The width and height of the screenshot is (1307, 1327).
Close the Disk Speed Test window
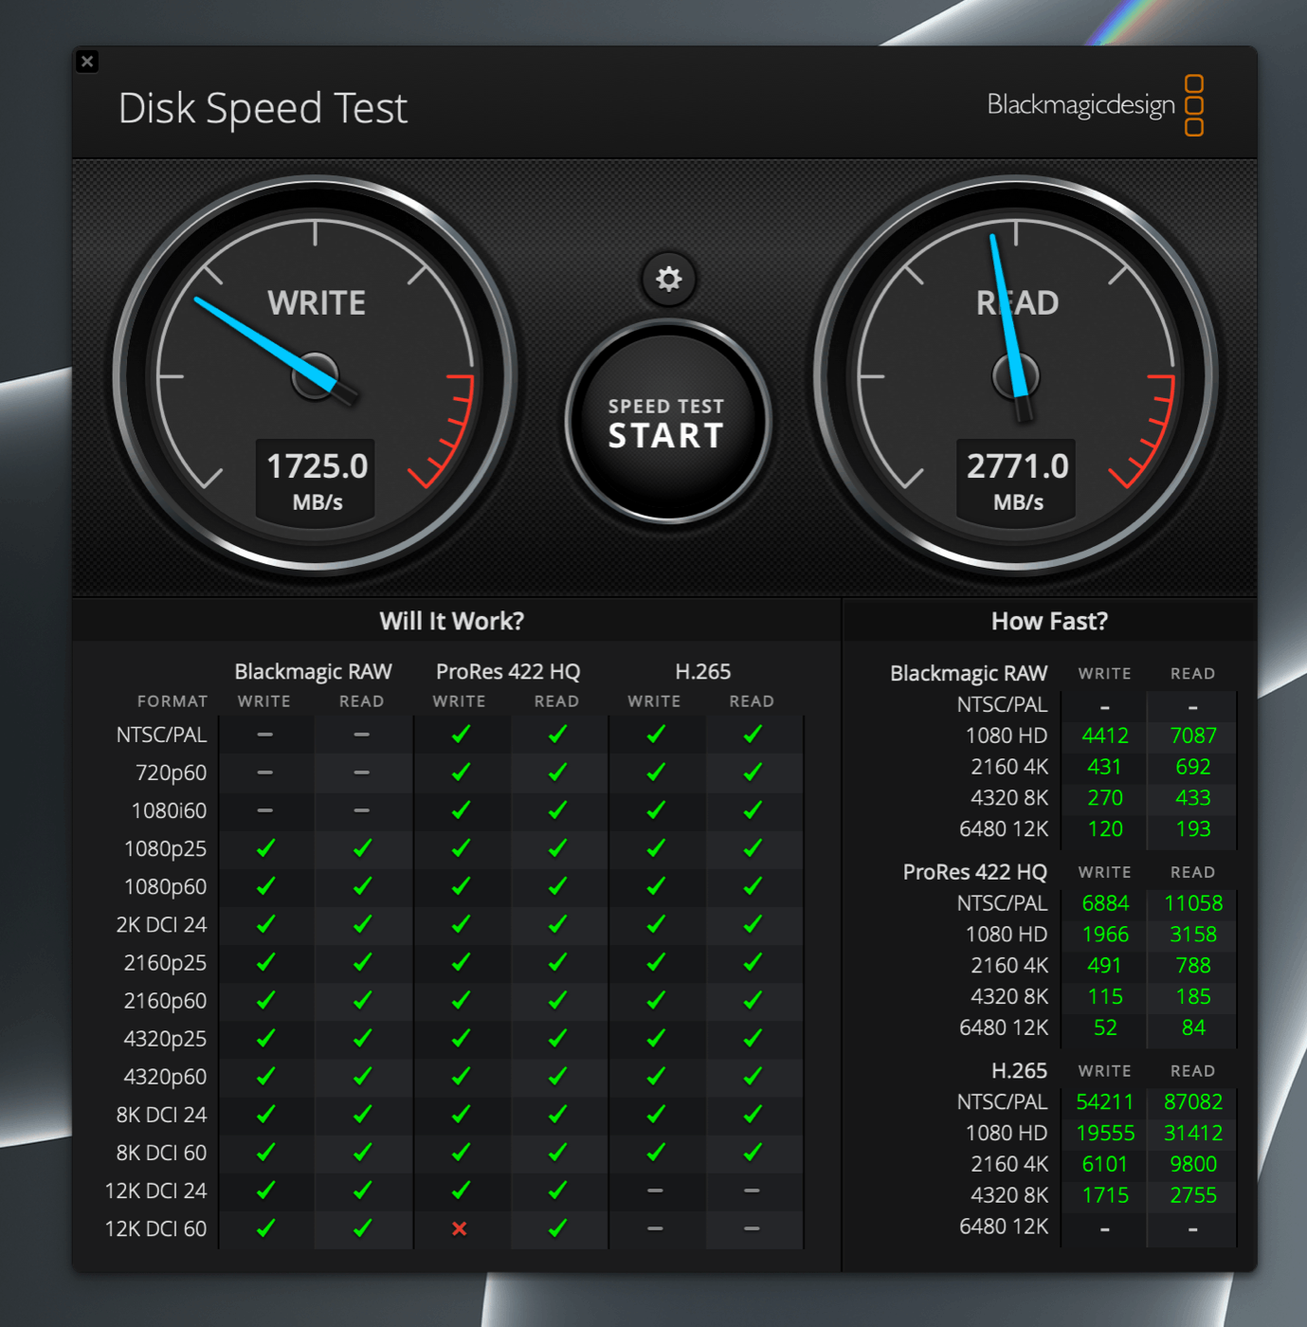(87, 62)
